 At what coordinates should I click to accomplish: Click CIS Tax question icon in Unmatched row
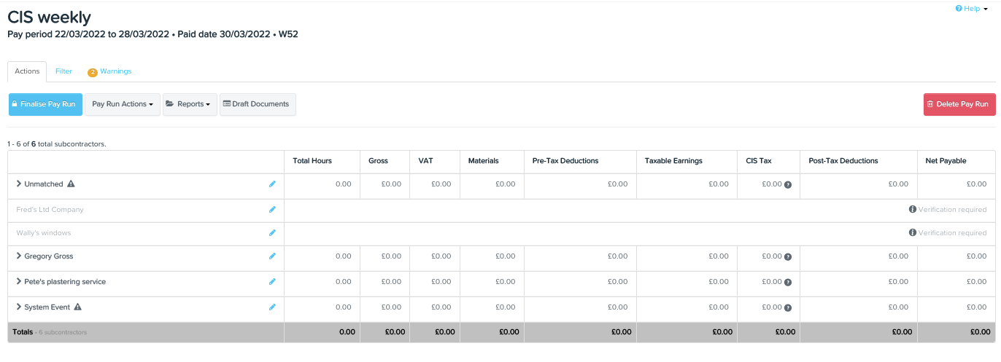coord(788,185)
